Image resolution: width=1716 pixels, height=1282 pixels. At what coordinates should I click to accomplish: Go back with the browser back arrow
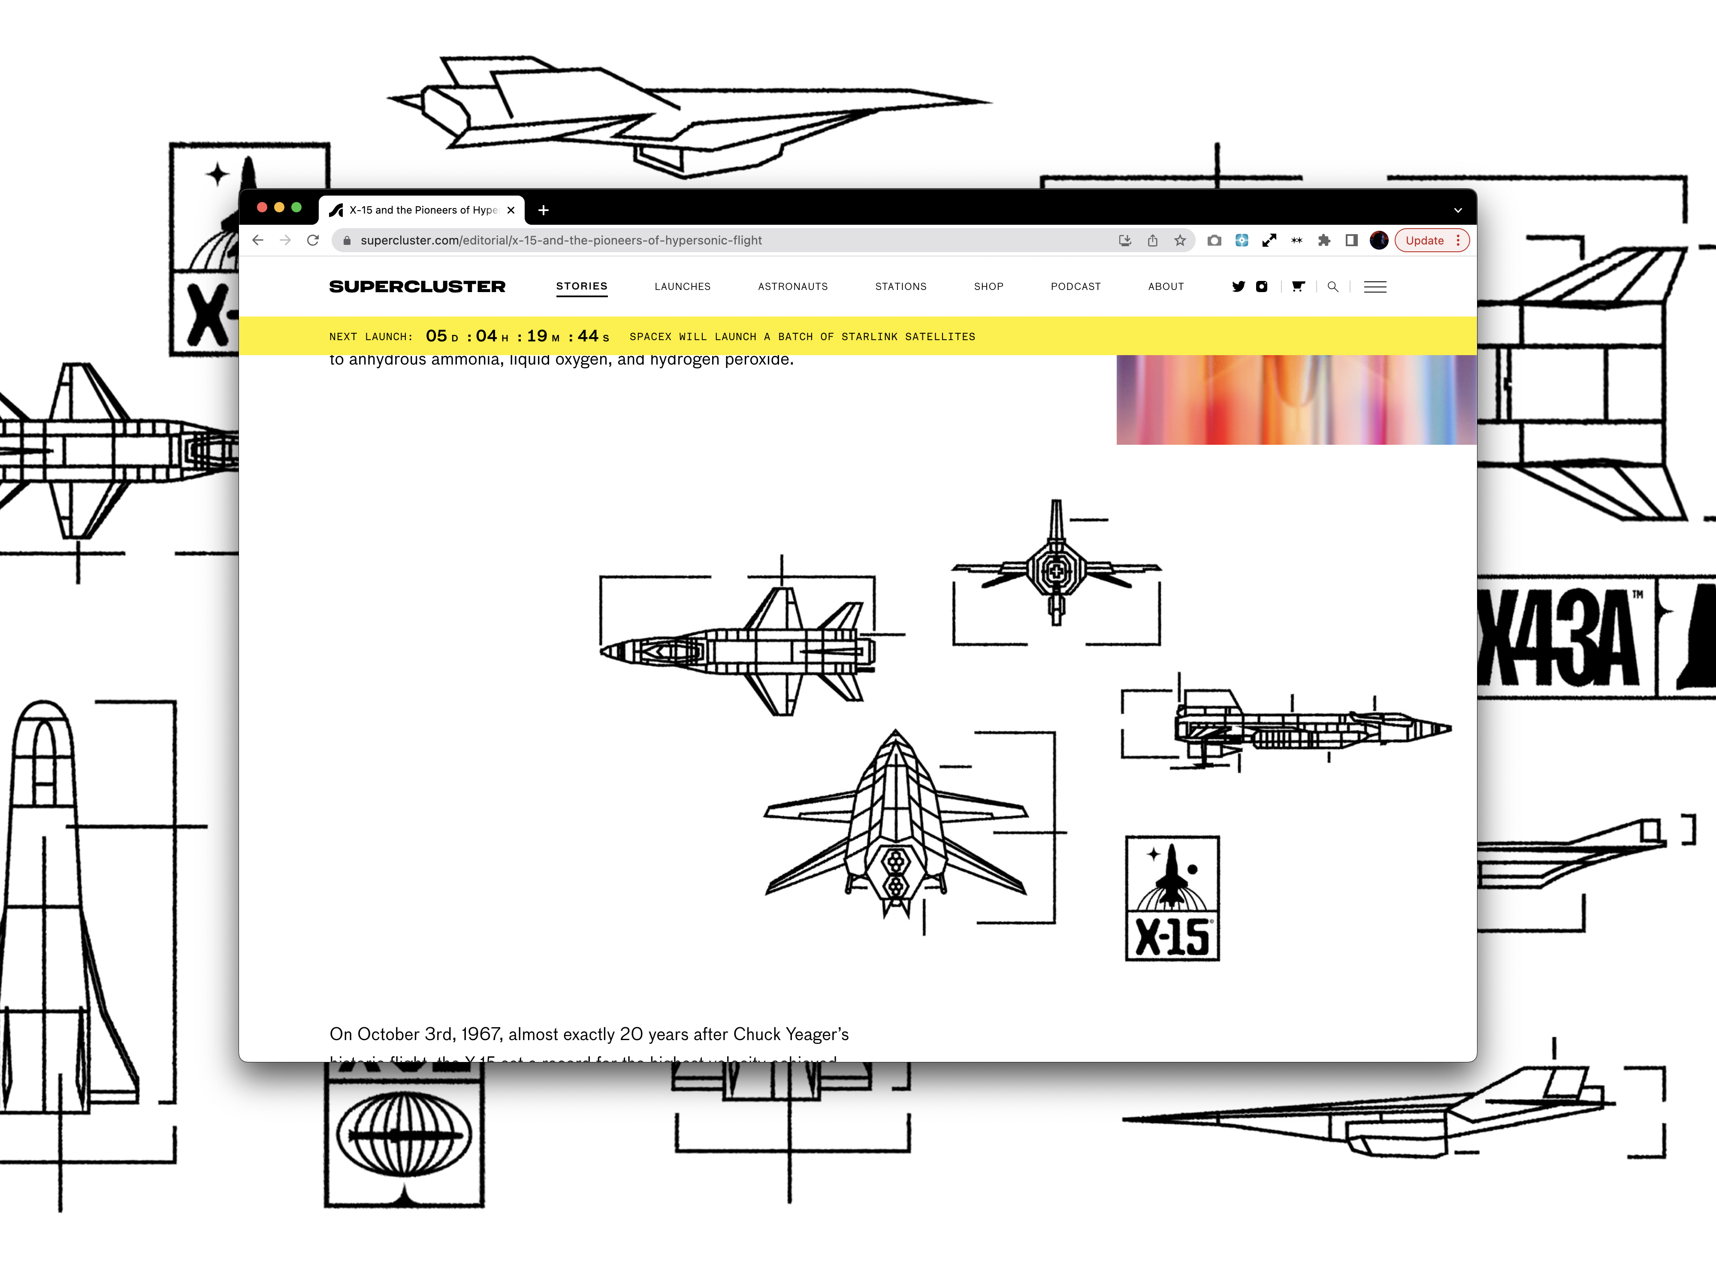coord(257,241)
